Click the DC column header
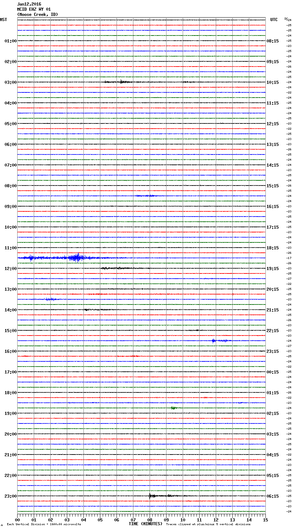 (x=286, y=19)
